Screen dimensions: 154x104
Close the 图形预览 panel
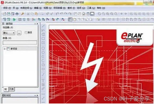pos(37,95)
